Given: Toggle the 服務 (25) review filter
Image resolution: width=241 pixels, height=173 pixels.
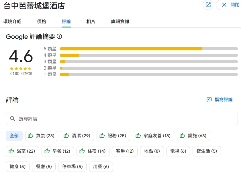Looking at the screenshot, I should point(113,136).
